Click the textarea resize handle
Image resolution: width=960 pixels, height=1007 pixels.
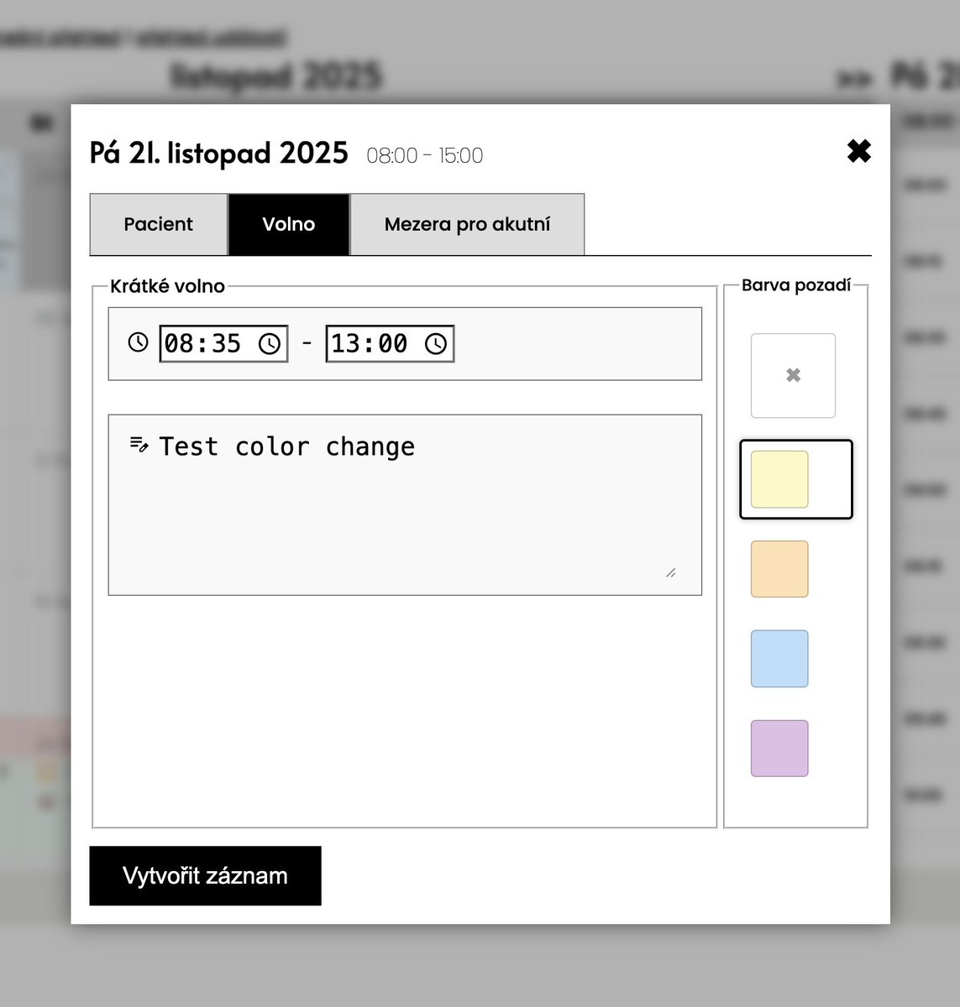(670, 573)
